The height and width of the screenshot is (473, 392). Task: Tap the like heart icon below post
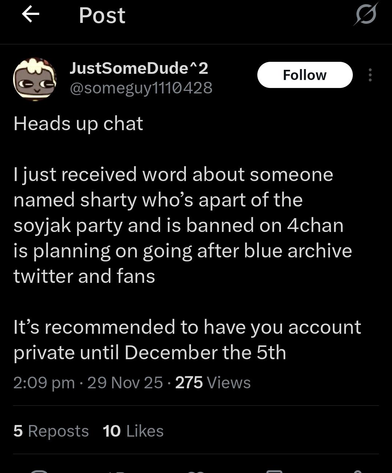click(x=196, y=471)
